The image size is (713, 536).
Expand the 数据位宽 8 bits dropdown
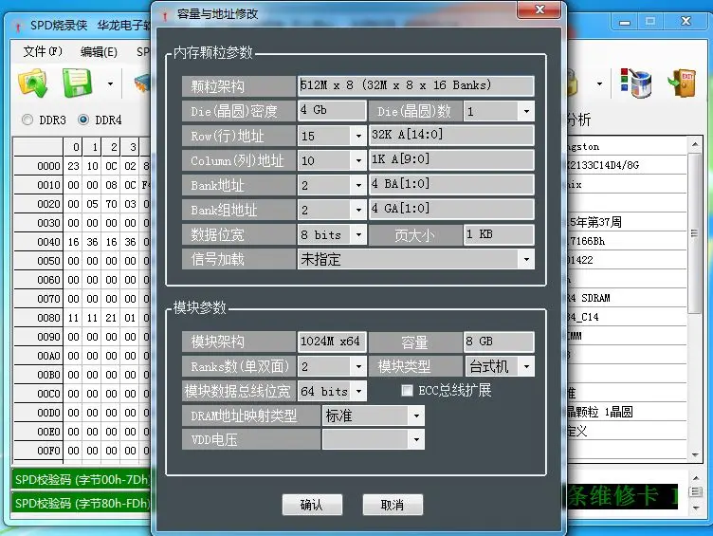[x=358, y=234]
